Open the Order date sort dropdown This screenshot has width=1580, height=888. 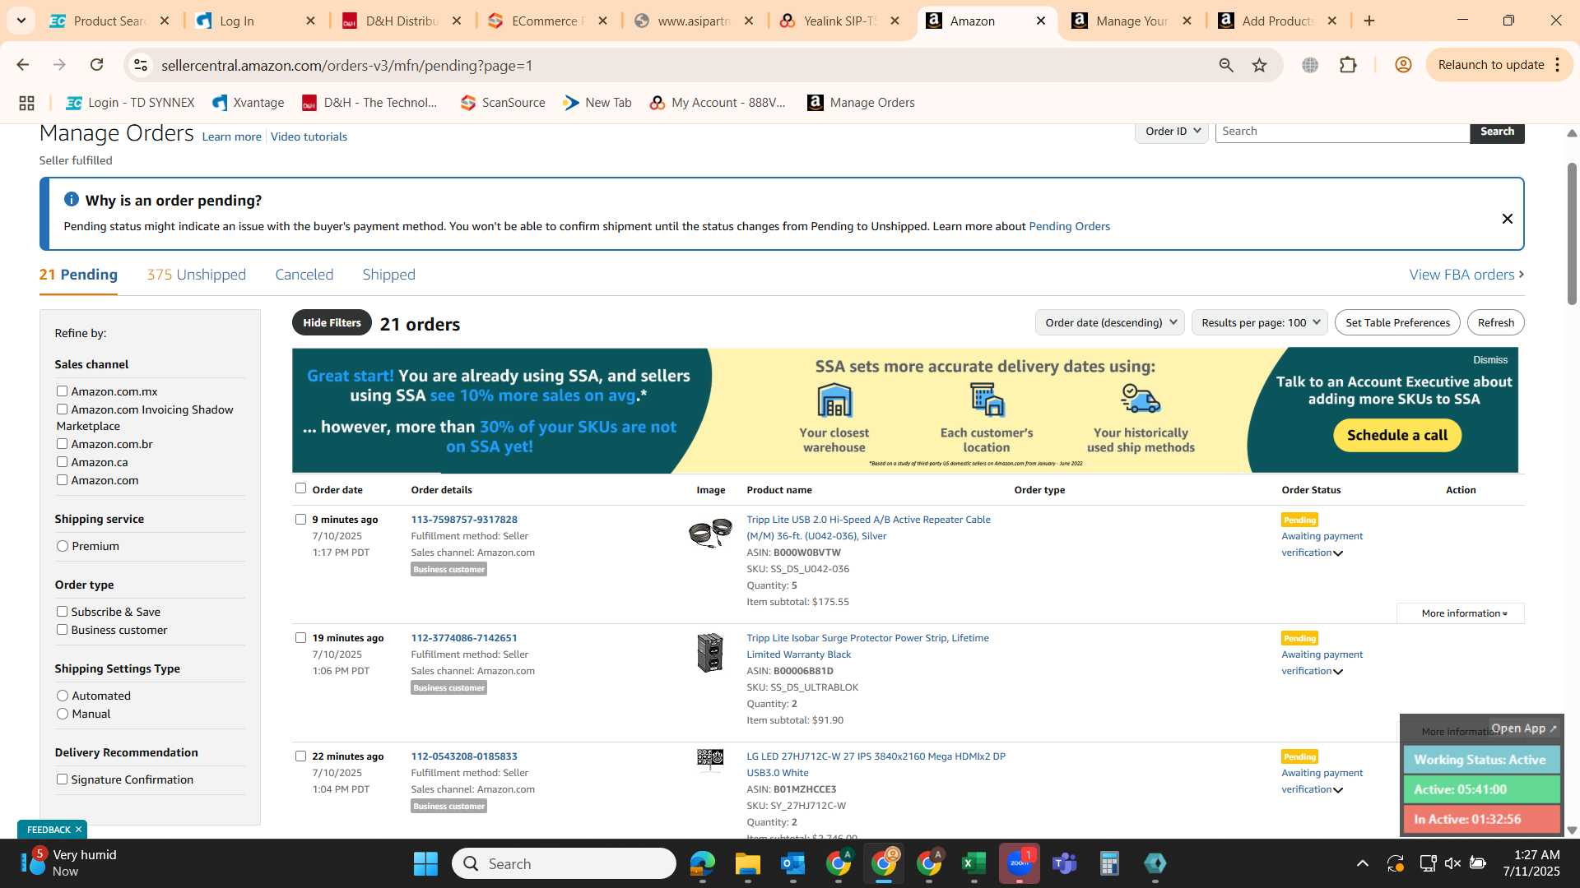click(1109, 322)
